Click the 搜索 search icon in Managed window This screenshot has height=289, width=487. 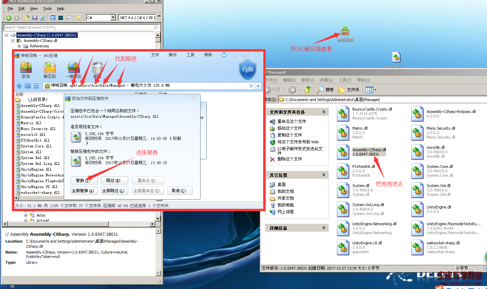point(325,89)
